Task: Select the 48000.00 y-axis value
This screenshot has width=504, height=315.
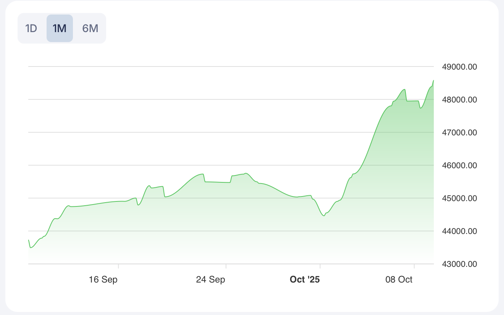Action: click(x=459, y=100)
